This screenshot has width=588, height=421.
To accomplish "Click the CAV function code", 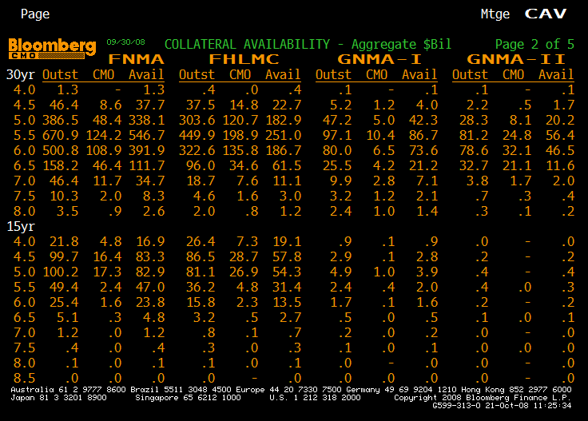I will click(x=546, y=14).
